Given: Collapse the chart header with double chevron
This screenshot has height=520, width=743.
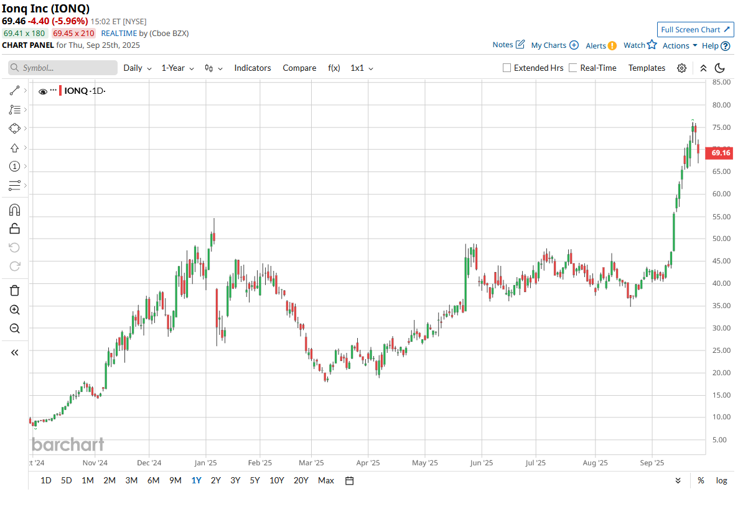Looking at the screenshot, I should point(704,68).
